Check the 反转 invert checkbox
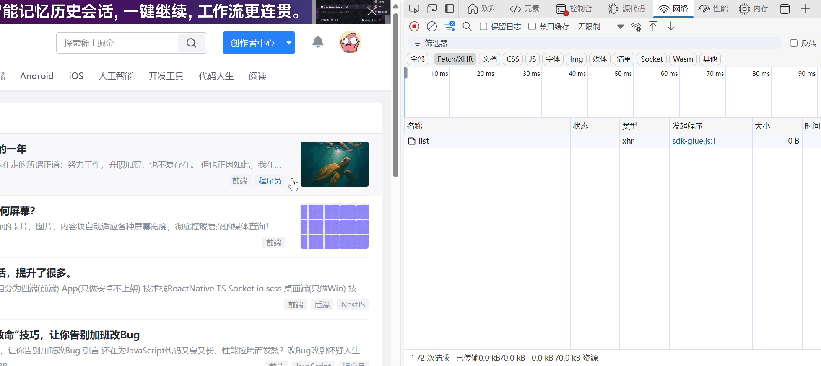 [x=794, y=44]
